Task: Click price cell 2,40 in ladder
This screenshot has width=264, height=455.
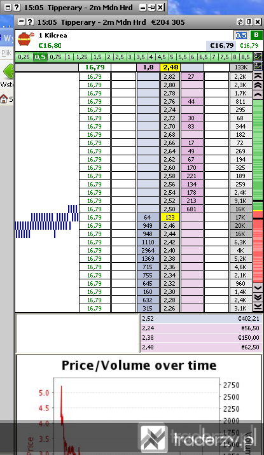Action: 170,250
